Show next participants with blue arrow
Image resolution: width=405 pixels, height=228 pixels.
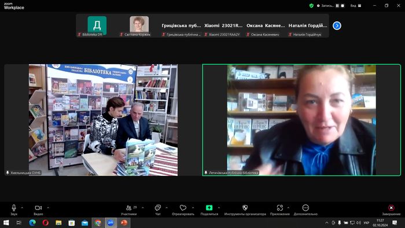pos(337,25)
